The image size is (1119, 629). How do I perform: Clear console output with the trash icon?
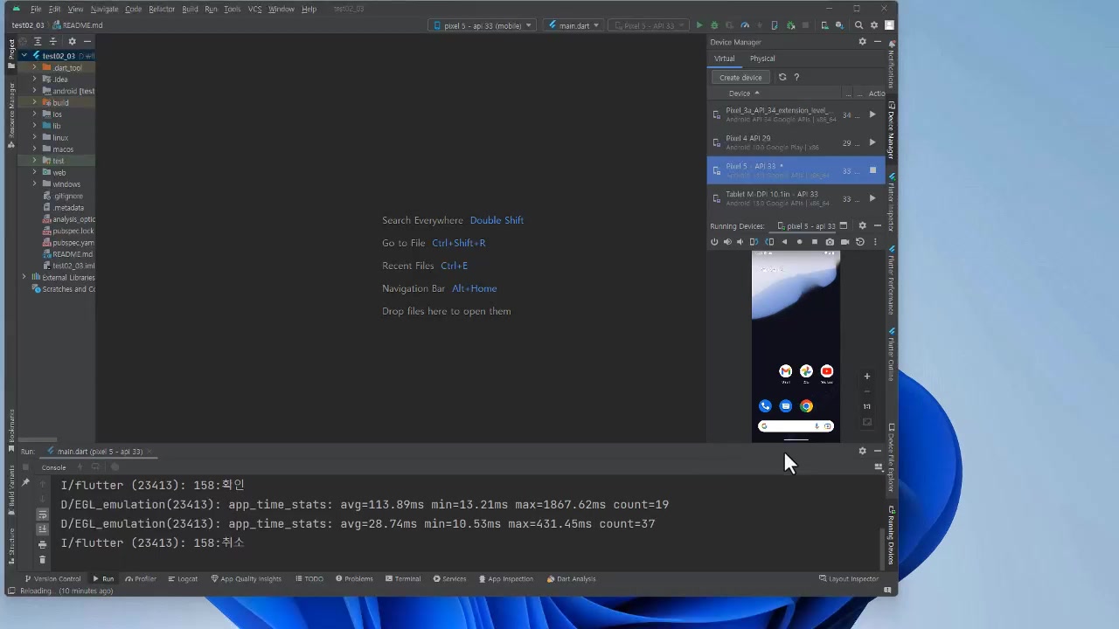pos(42,560)
